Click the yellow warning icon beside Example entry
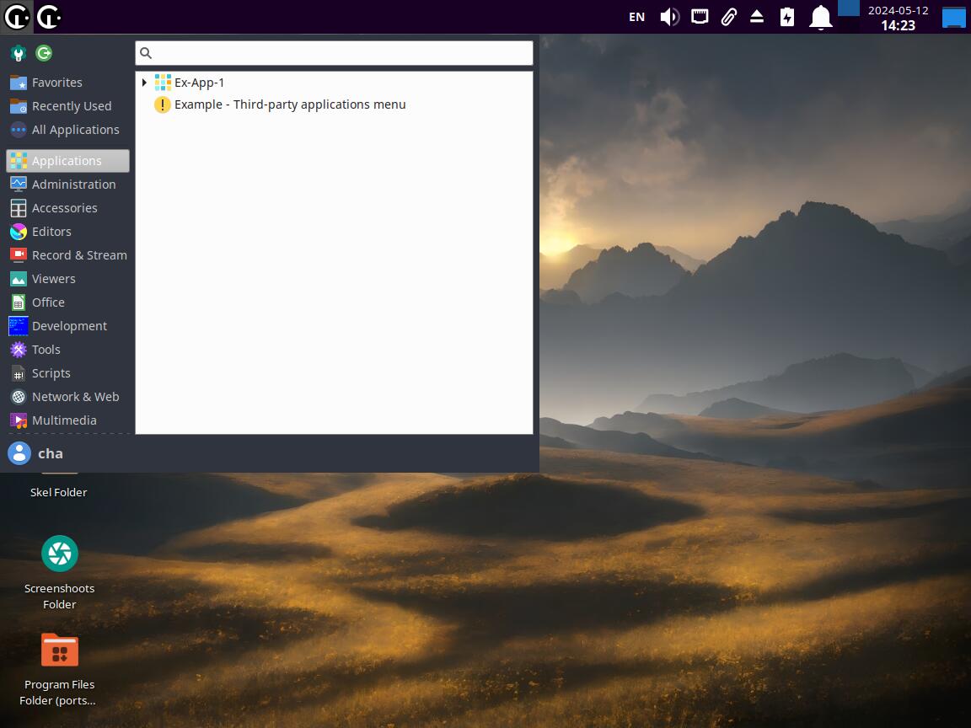This screenshot has width=971, height=728. tap(162, 104)
